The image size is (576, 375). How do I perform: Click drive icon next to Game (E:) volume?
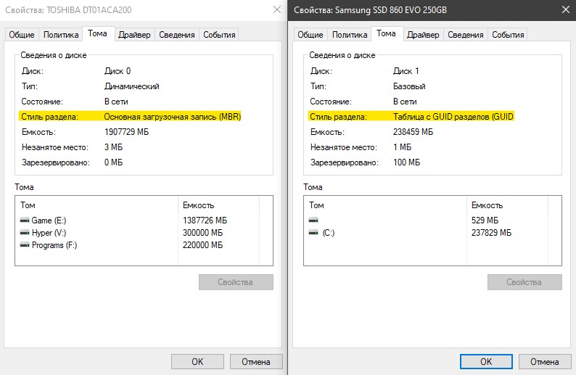pos(25,221)
